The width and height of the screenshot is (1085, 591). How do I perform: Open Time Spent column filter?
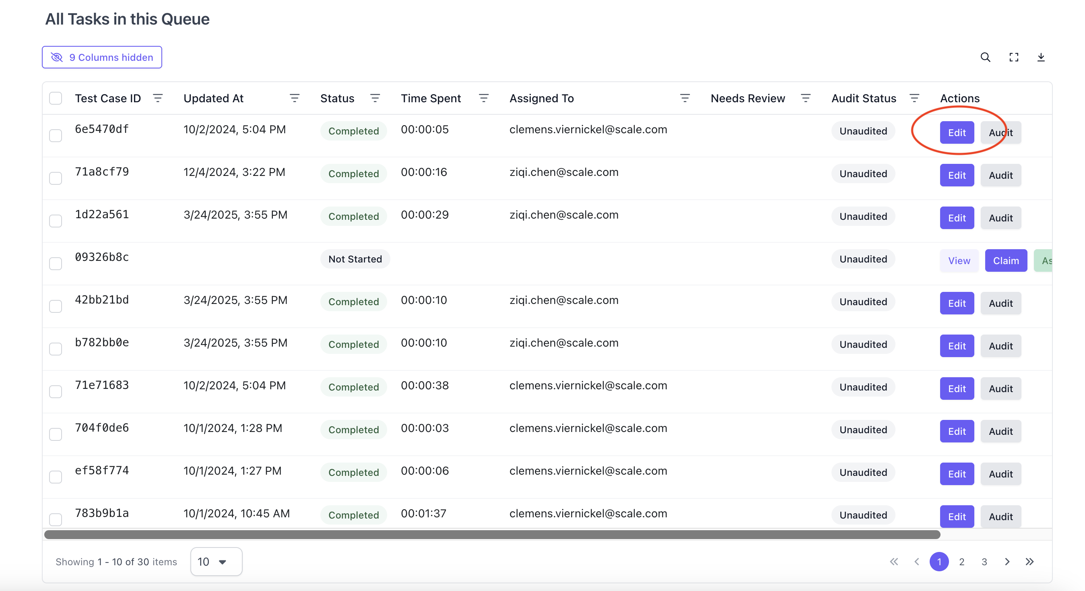pyautogui.click(x=483, y=98)
